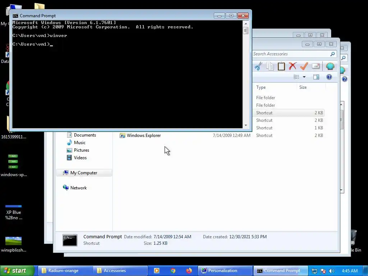Click the Paste clipboard icon in Accessories toolbar
The width and height of the screenshot is (368, 276).
(281, 66)
